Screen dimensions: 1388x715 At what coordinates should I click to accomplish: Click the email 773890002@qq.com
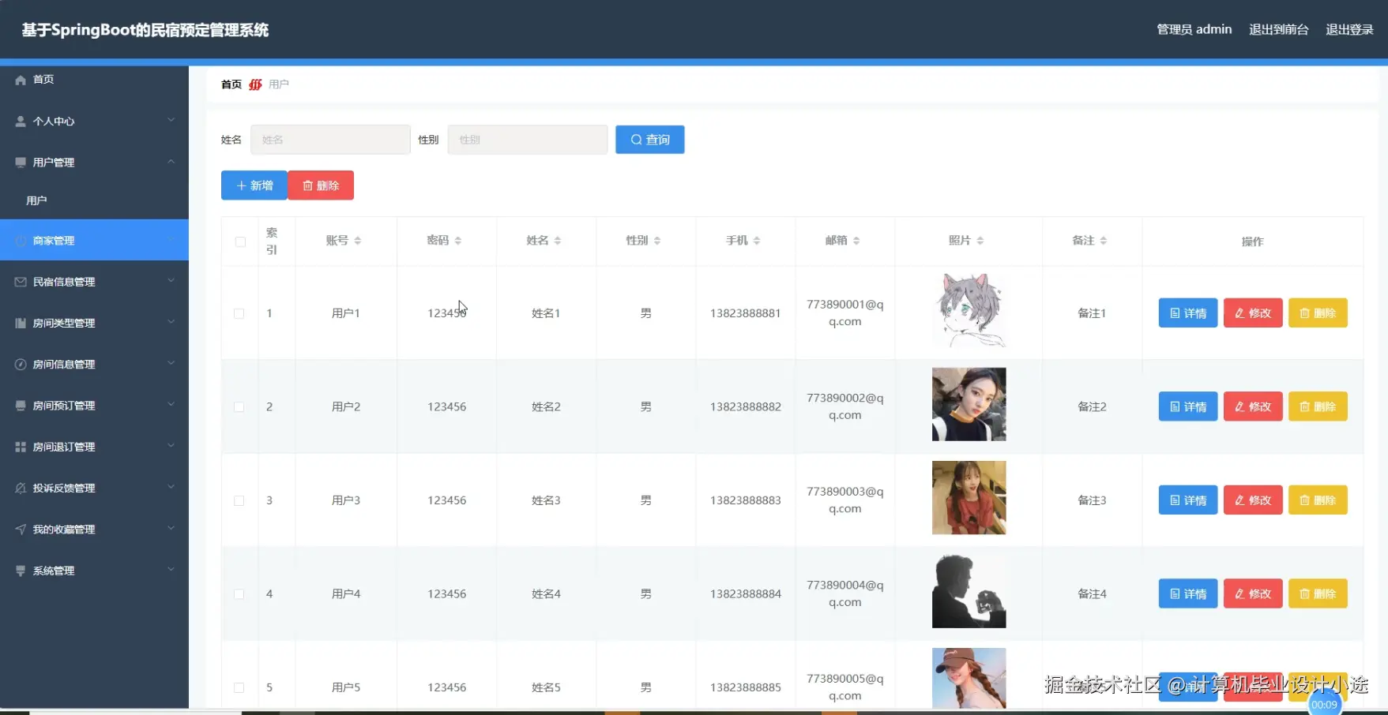tap(845, 406)
